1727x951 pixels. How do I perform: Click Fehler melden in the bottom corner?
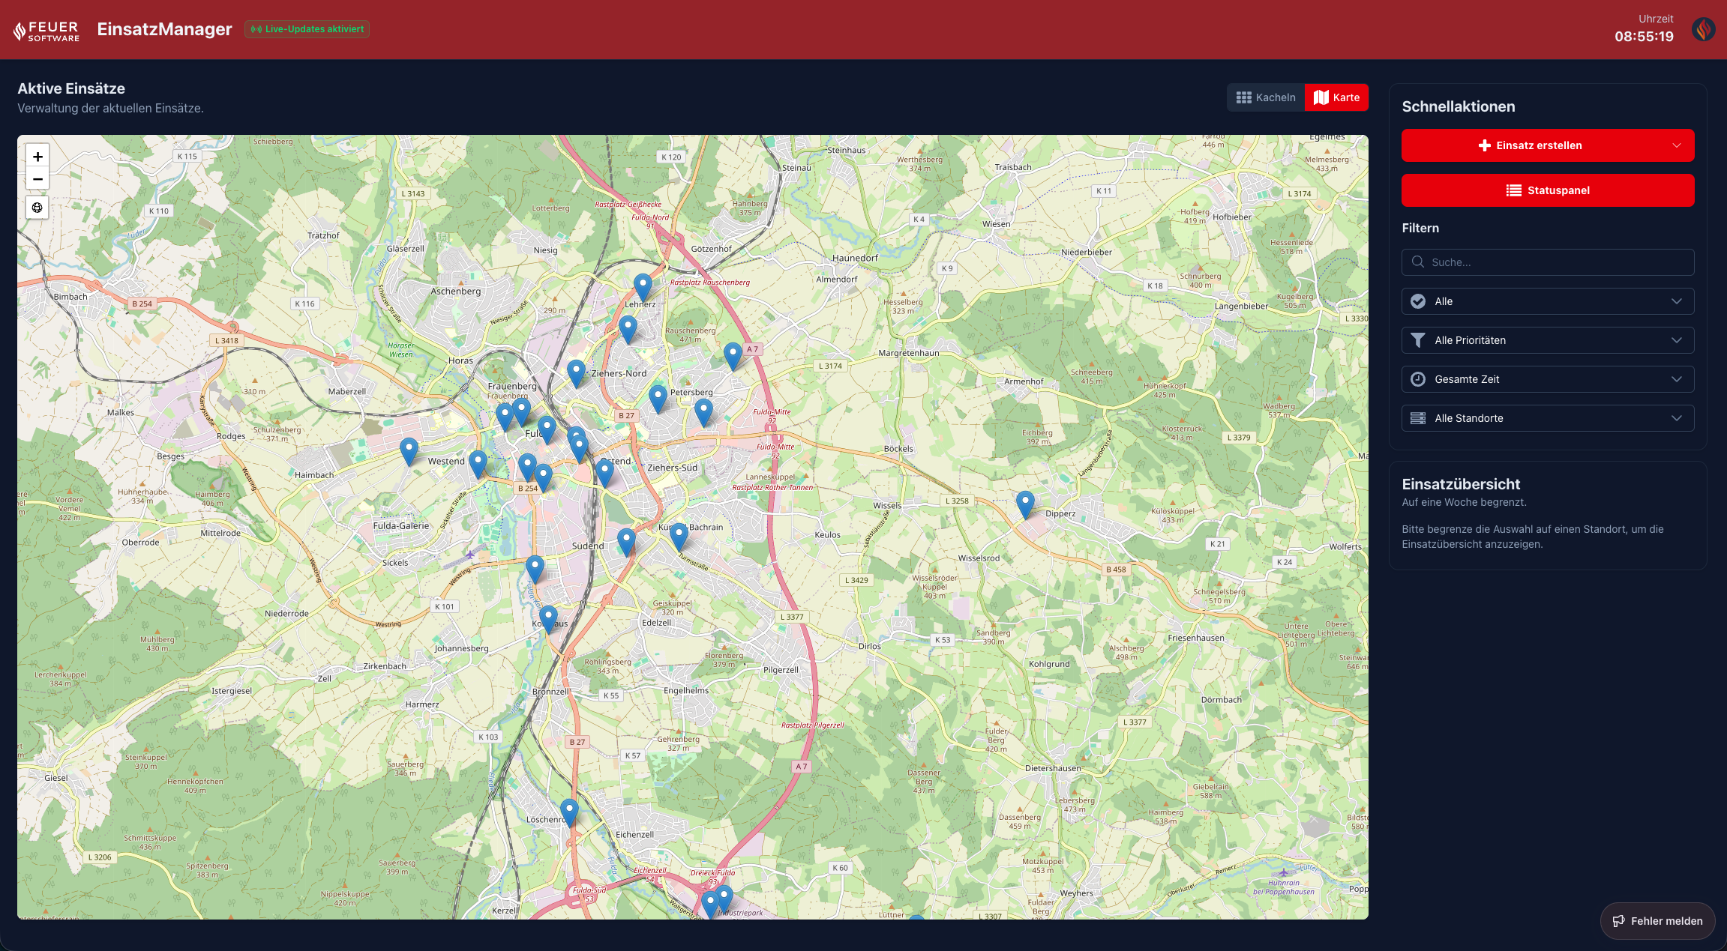(x=1657, y=921)
